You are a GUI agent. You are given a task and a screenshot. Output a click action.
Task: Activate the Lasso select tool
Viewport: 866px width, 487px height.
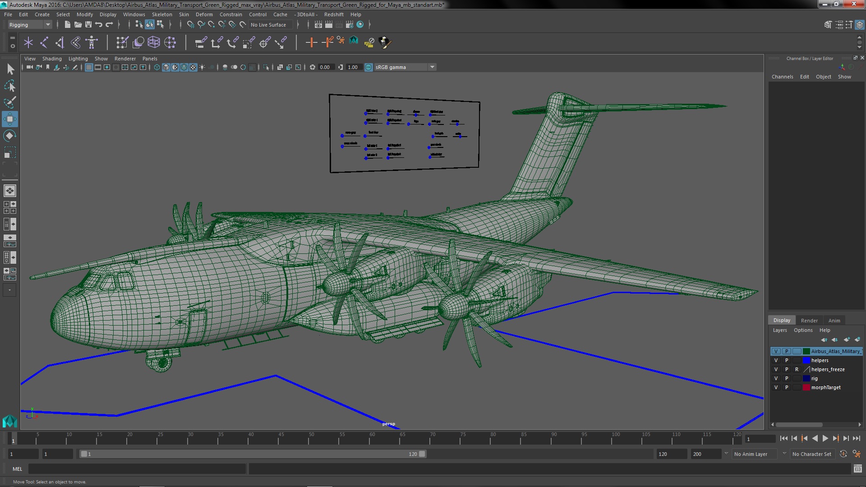click(x=9, y=86)
